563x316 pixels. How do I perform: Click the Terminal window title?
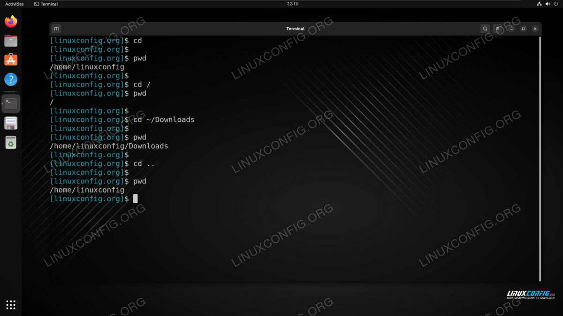coord(296,29)
